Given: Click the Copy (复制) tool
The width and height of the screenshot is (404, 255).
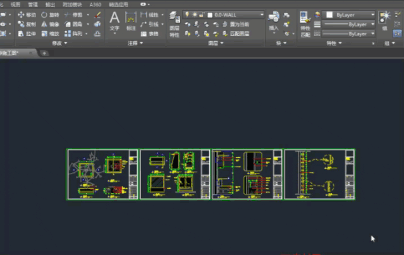Looking at the screenshot, I should click(27, 24).
